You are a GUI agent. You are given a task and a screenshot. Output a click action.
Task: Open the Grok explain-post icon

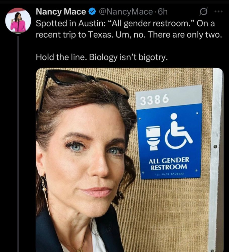[x=204, y=12]
